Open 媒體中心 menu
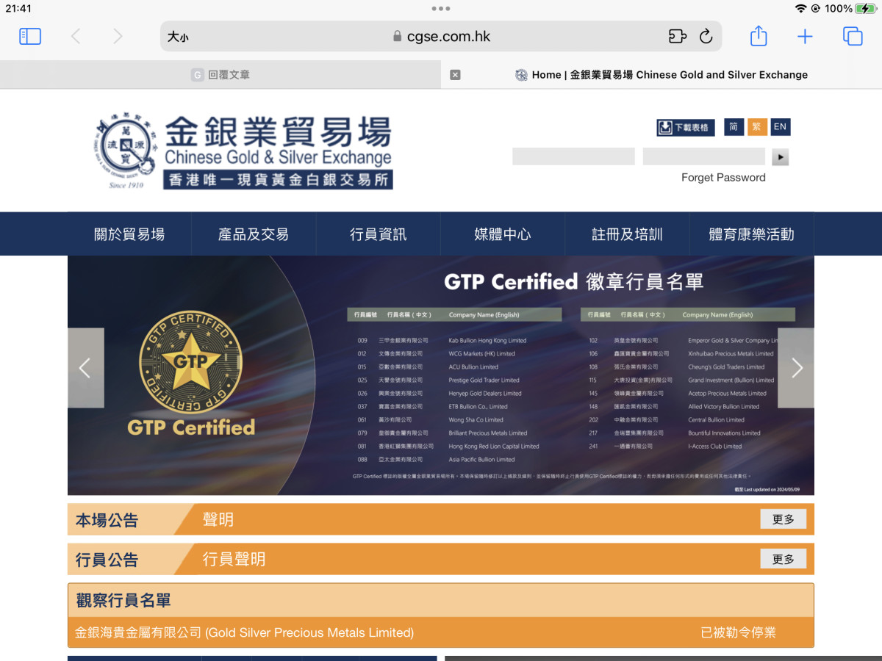Screen dimensions: 882x661 pyautogui.click(x=503, y=234)
